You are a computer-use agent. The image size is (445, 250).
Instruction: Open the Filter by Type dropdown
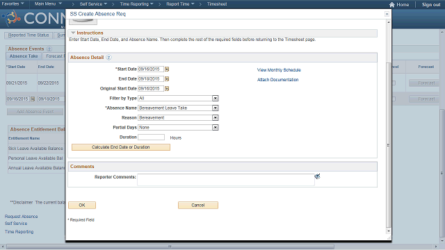coord(216,99)
